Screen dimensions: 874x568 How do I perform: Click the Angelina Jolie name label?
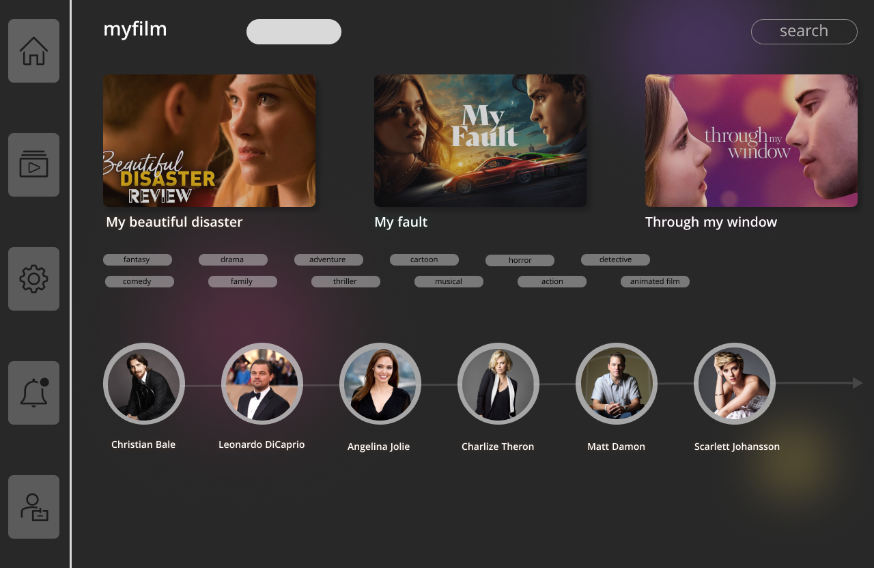[379, 446]
